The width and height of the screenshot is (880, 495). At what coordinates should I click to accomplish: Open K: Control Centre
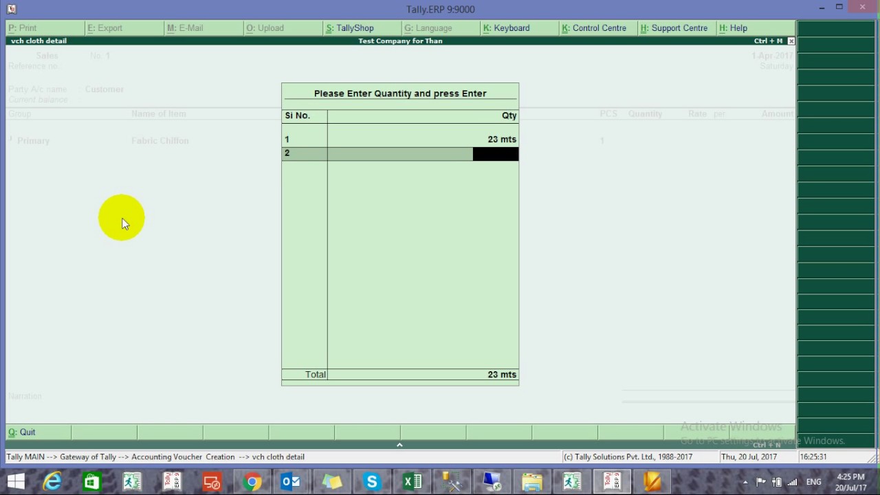pyautogui.click(x=599, y=28)
